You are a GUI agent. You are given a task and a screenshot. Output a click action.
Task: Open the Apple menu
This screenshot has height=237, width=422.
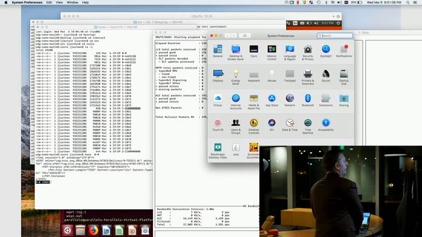(x=6, y=3)
